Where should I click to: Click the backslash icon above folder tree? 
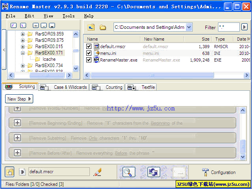coord(23,25)
